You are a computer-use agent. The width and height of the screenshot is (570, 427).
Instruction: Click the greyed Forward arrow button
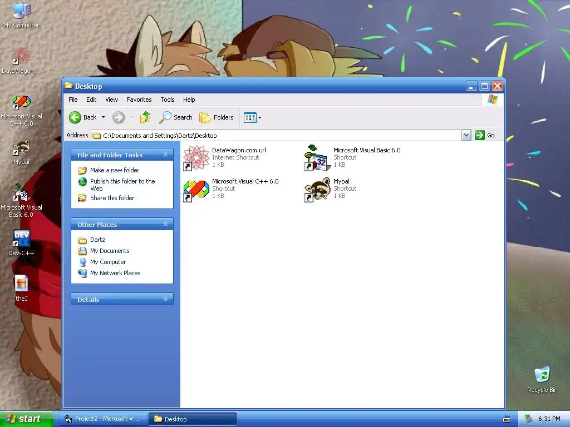[x=119, y=117]
